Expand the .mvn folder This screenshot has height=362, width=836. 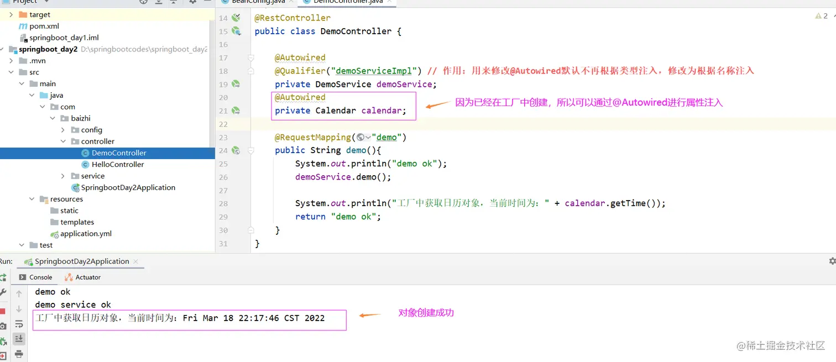tap(11, 61)
